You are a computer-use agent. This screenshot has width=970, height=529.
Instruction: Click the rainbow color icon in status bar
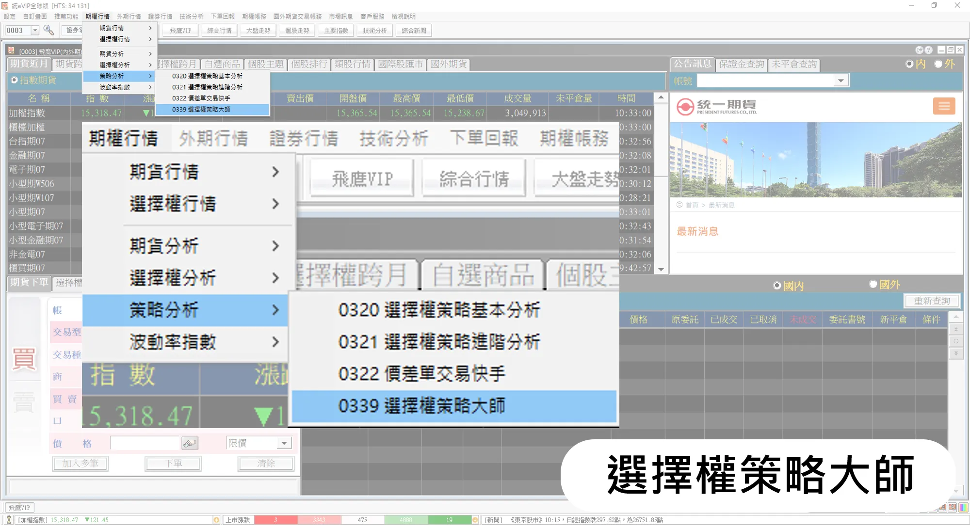point(963,507)
